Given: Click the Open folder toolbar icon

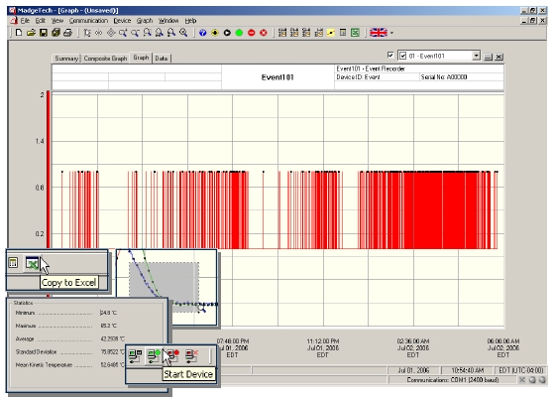Looking at the screenshot, I should point(31,33).
